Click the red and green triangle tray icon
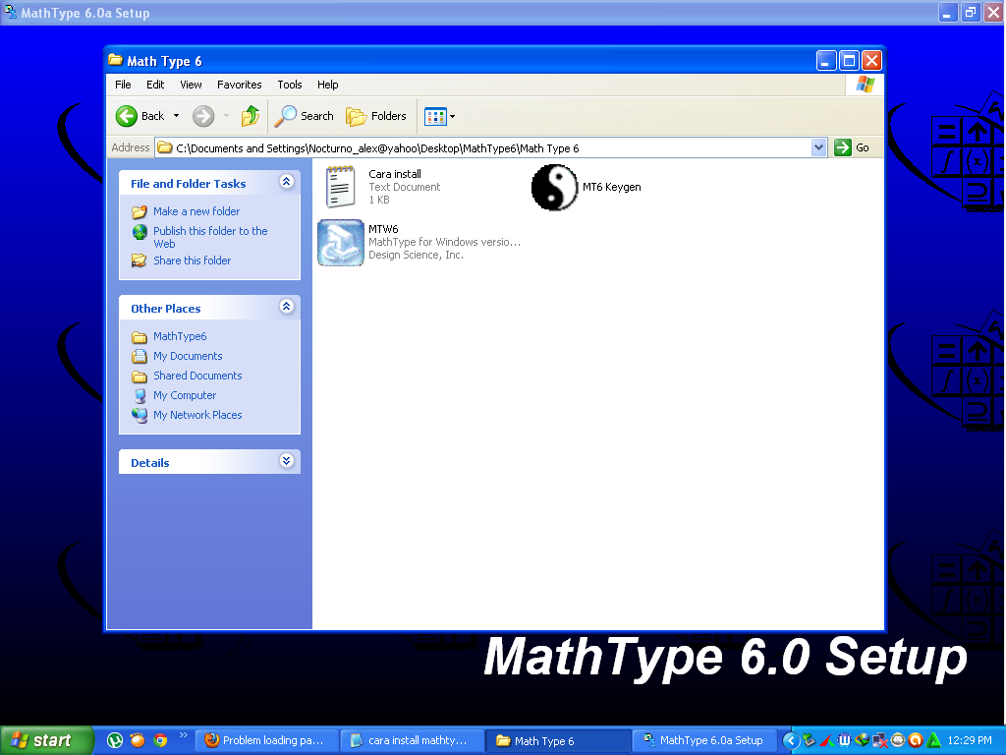Image resolution: width=1006 pixels, height=755 pixels. tap(827, 740)
